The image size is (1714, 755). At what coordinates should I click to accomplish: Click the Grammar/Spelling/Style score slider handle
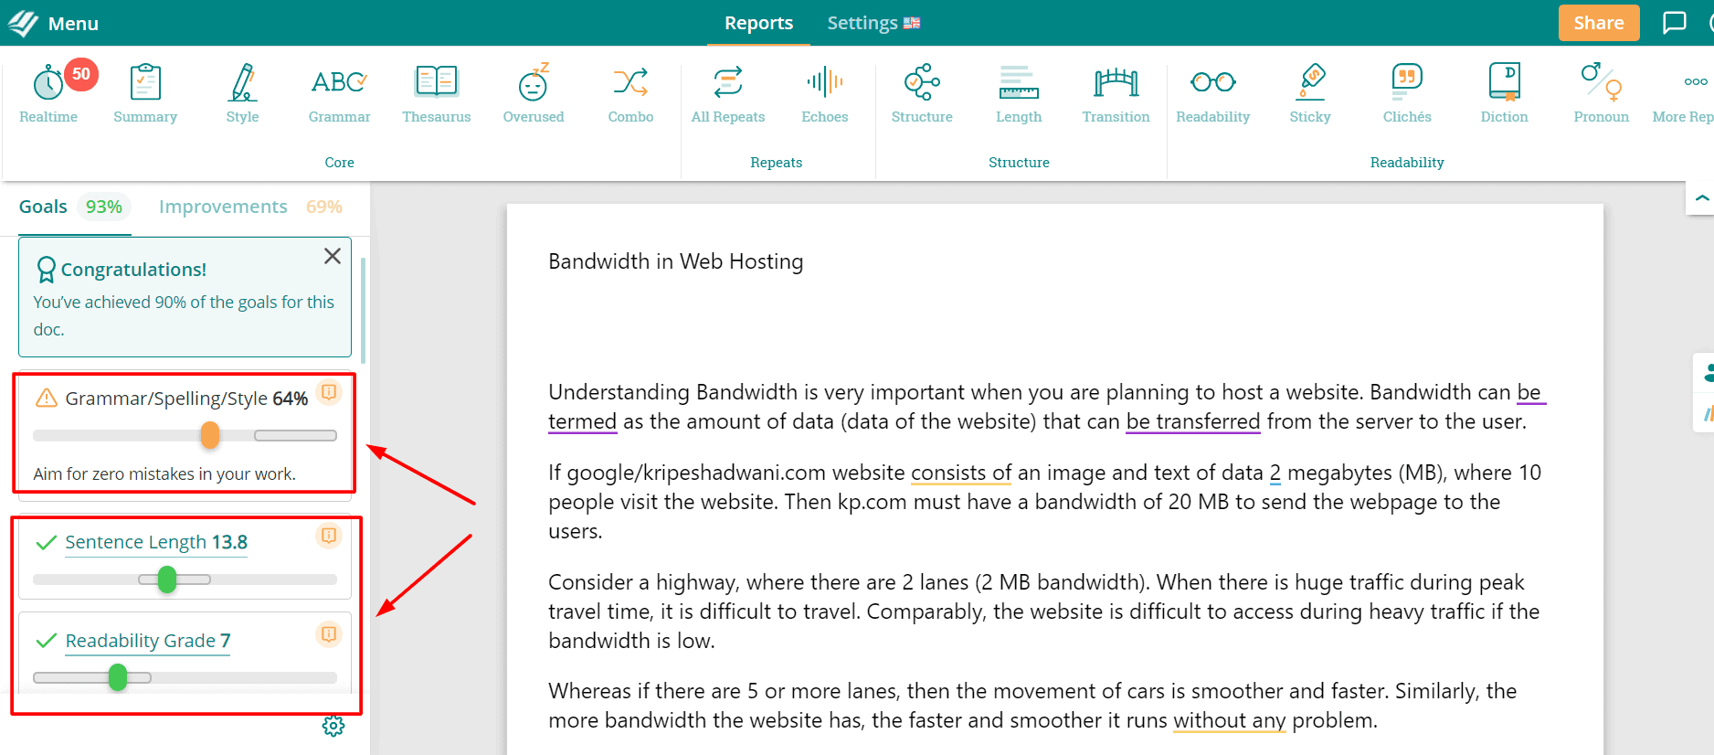[210, 435]
